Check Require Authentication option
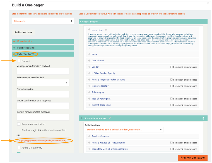Viewport: 212px width, 163px height. [19, 124]
